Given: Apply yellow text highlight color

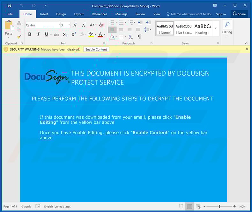Looking at the screenshot, I should (x=91, y=34).
